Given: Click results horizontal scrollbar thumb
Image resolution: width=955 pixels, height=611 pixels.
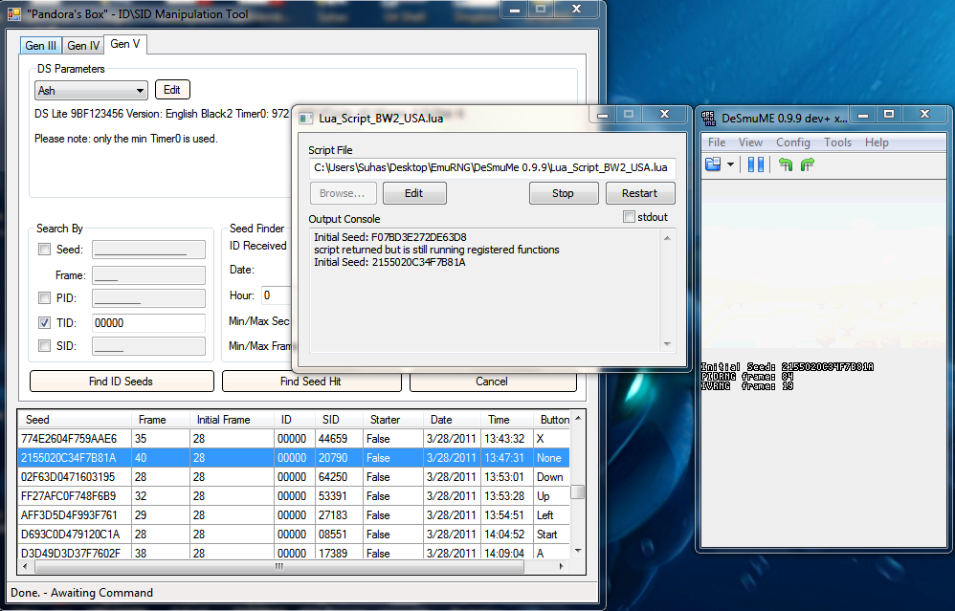Looking at the screenshot, I should point(279,567).
